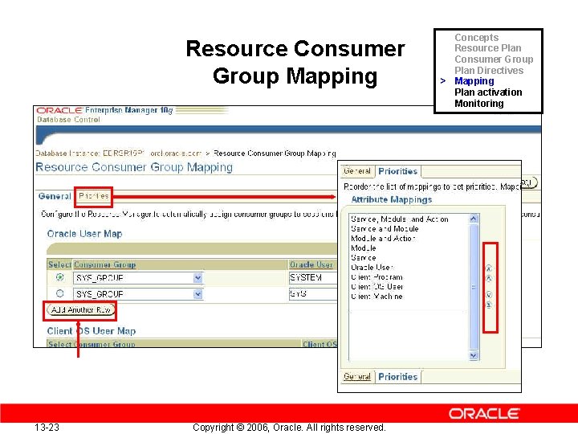Select 'Module and Action' list entry
The image size is (578, 434).
[383, 239]
